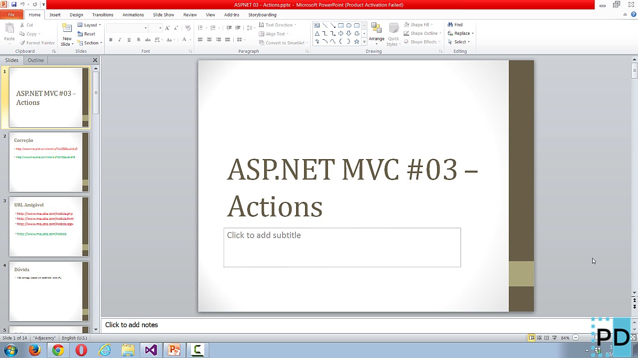Open the Select dropdown in Editing
Viewport: 638px width, 358px height.
tap(459, 42)
